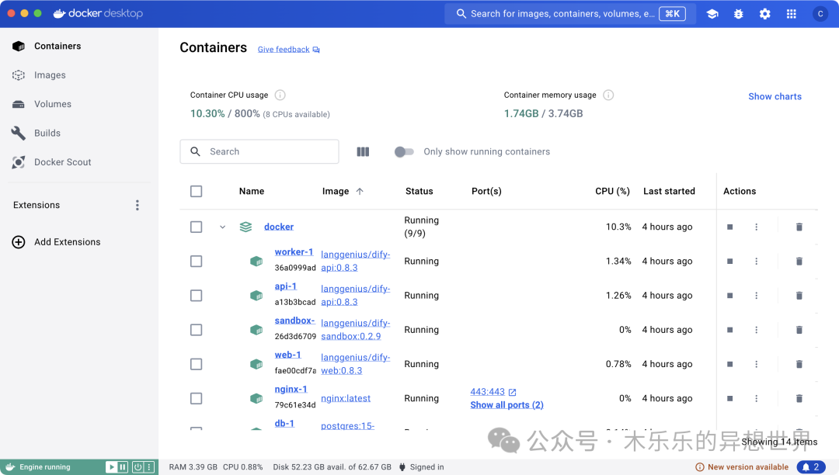839x475 pixels.
Task: Delete the web-1 container
Action: coord(799,364)
